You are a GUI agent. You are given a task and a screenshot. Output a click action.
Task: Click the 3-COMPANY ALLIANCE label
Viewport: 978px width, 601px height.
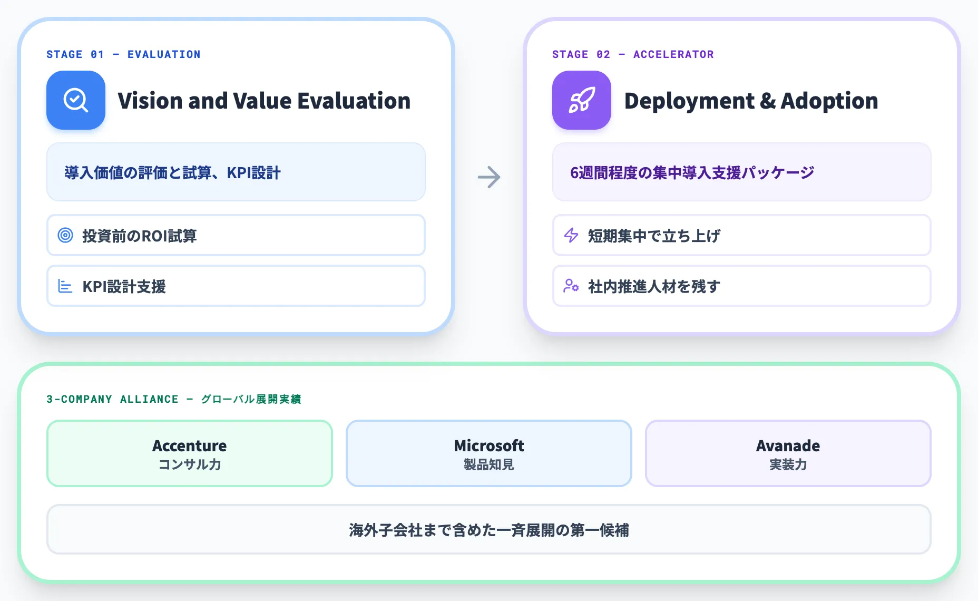(112, 399)
